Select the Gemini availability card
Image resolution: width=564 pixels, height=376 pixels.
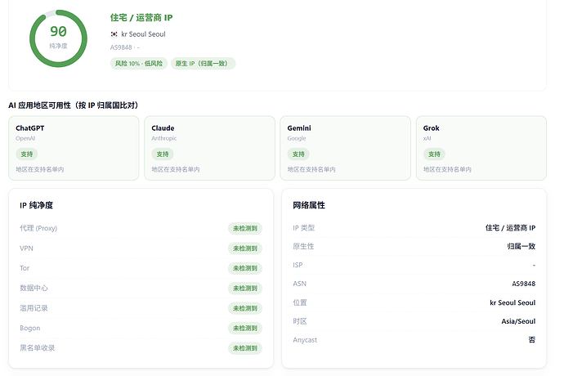tap(345, 148)
